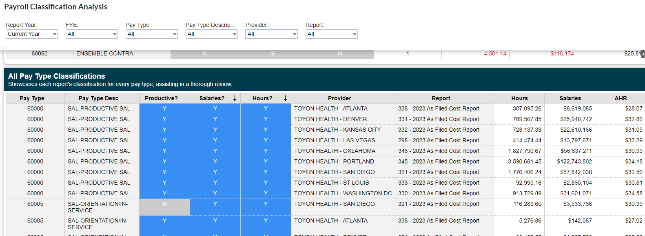Click the Productive? column header
The image size is (645, 236).
coord(164,98)
